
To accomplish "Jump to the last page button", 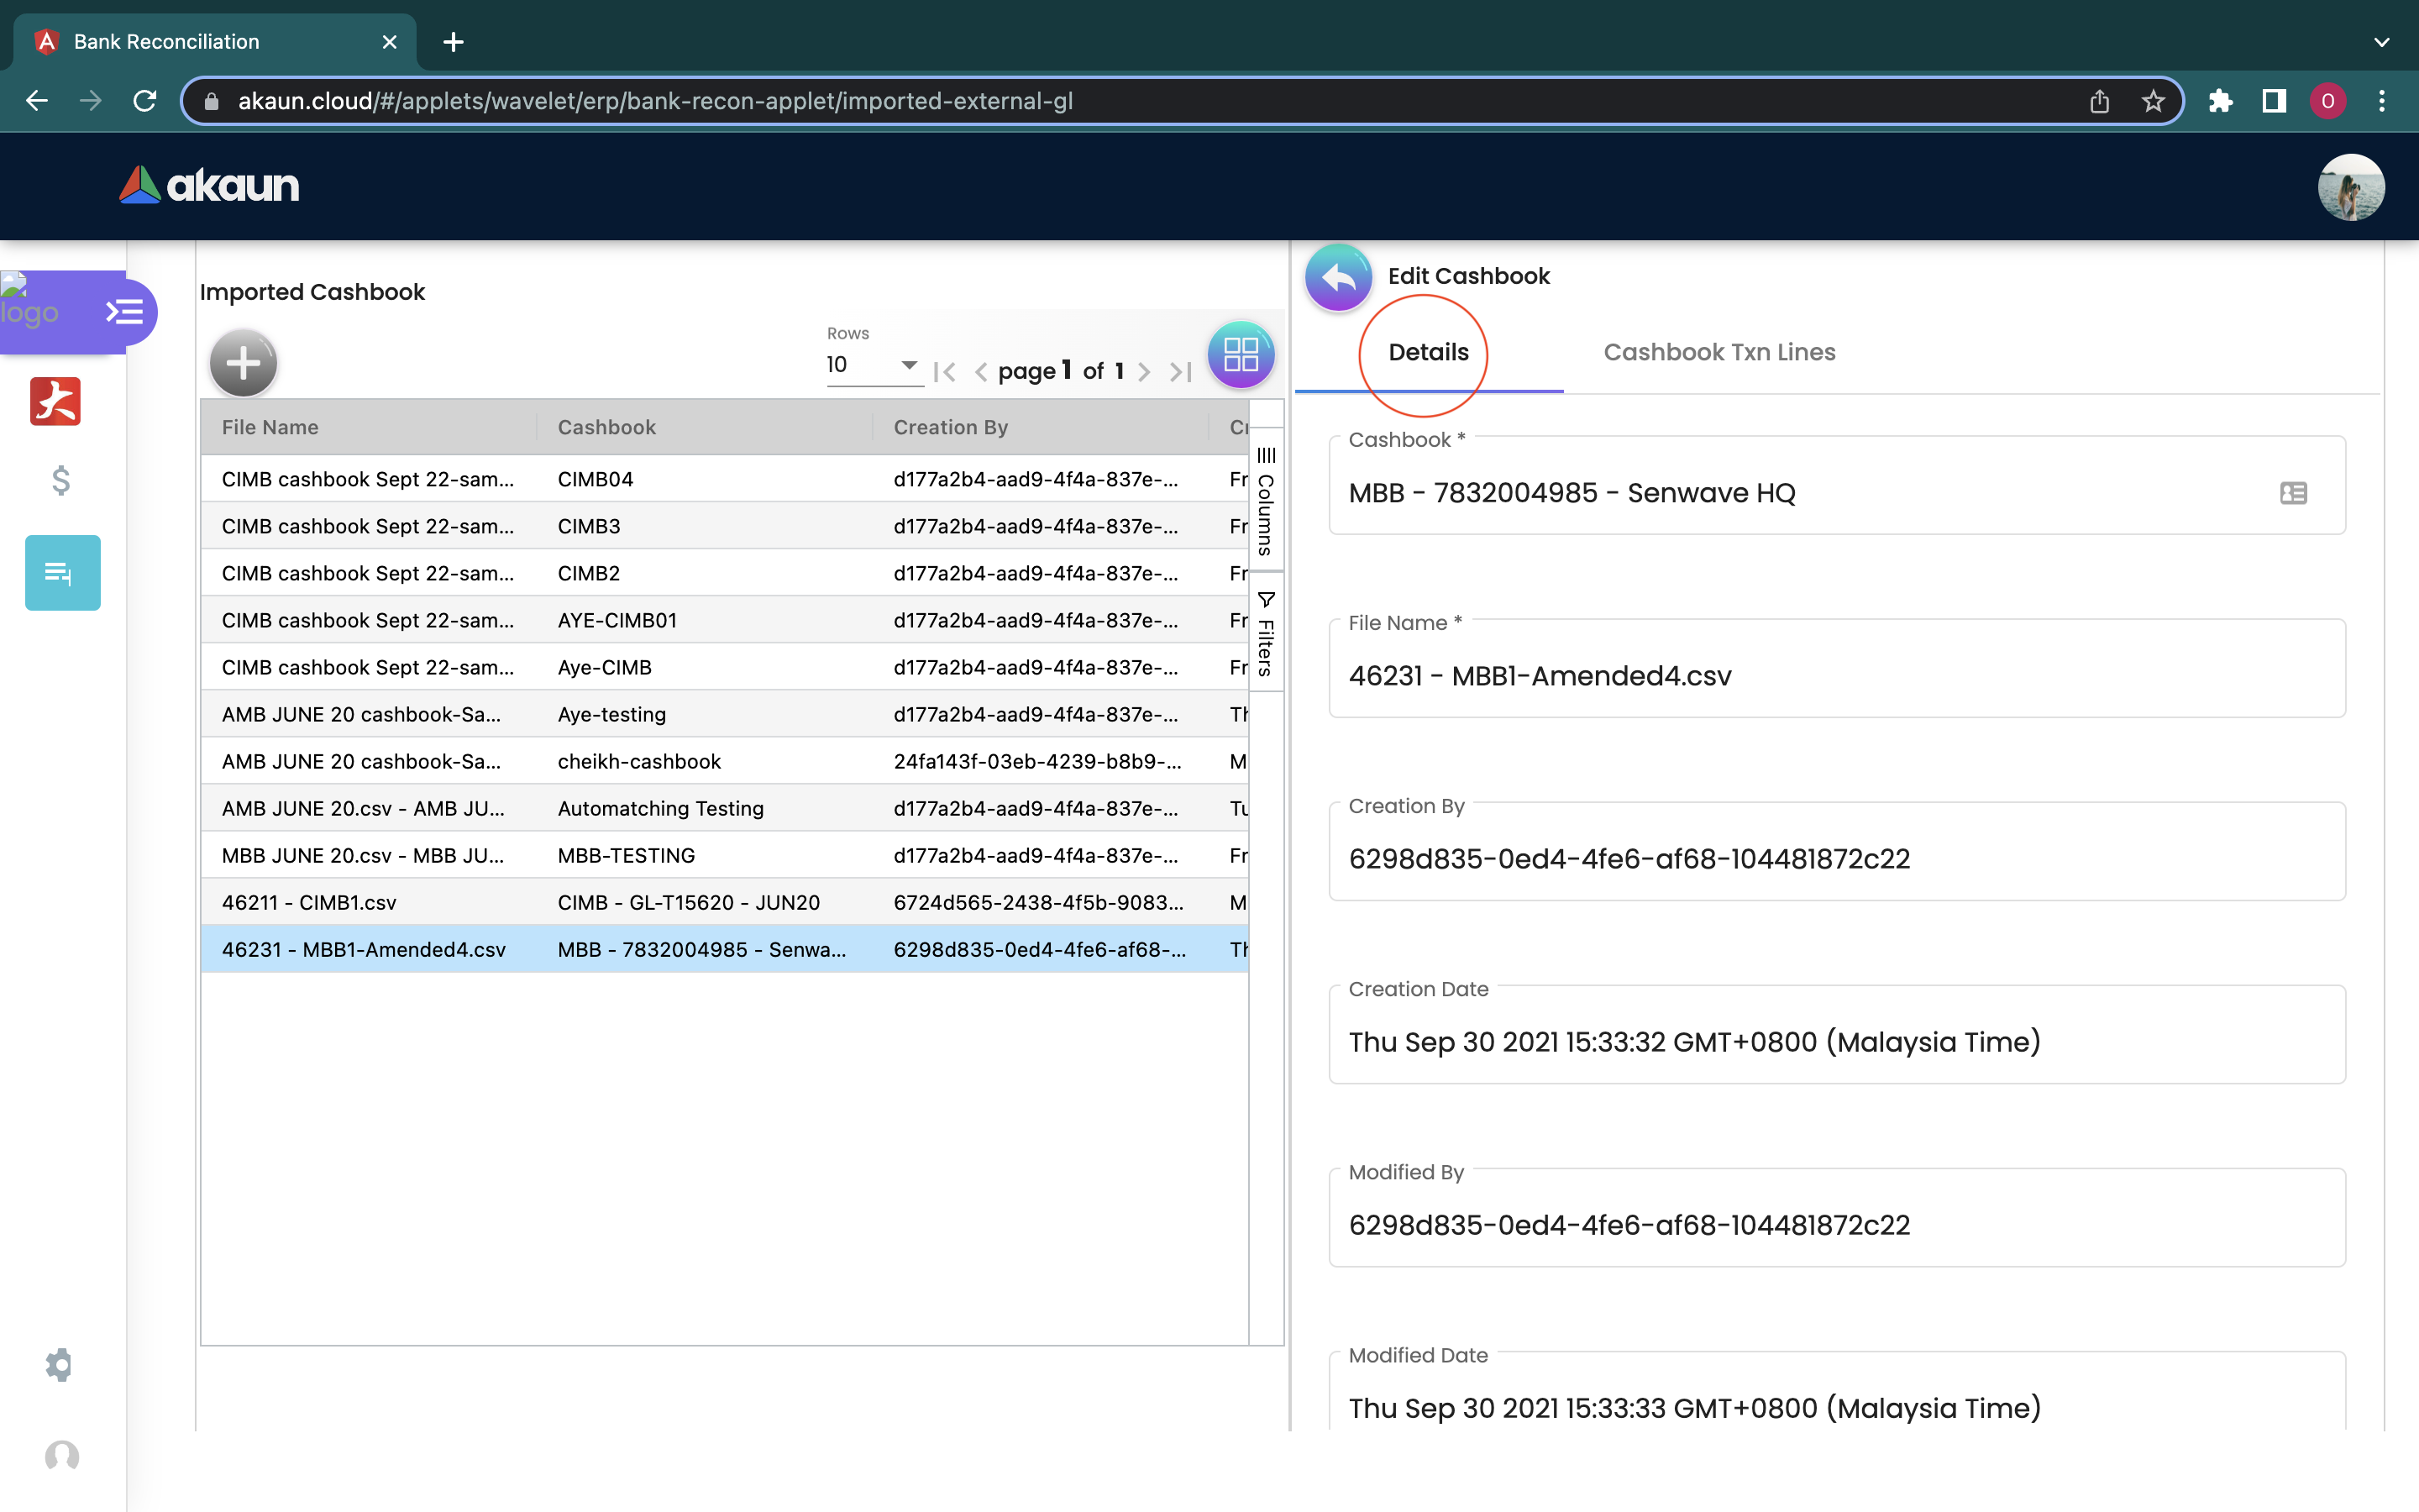I will (1180, 372).
